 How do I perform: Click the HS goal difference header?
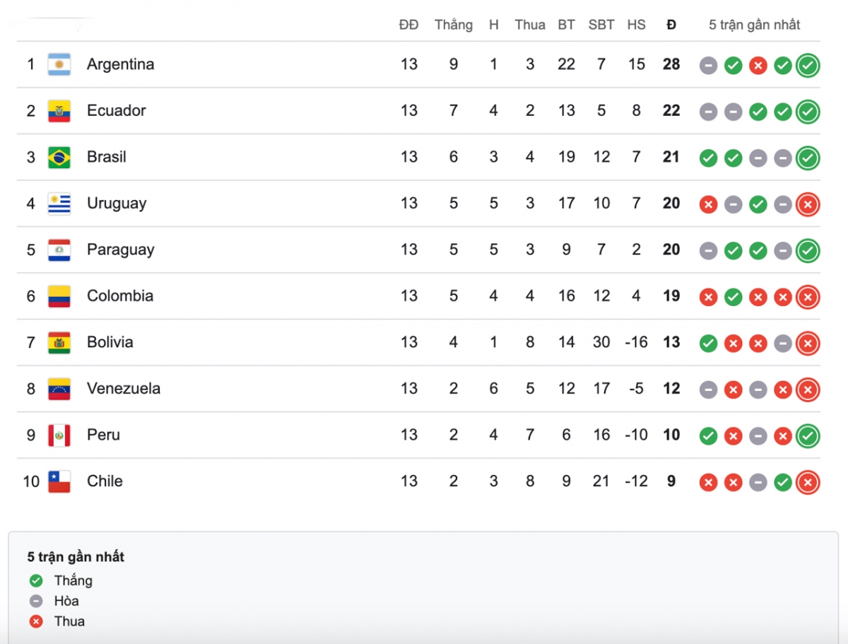(636, 25)
